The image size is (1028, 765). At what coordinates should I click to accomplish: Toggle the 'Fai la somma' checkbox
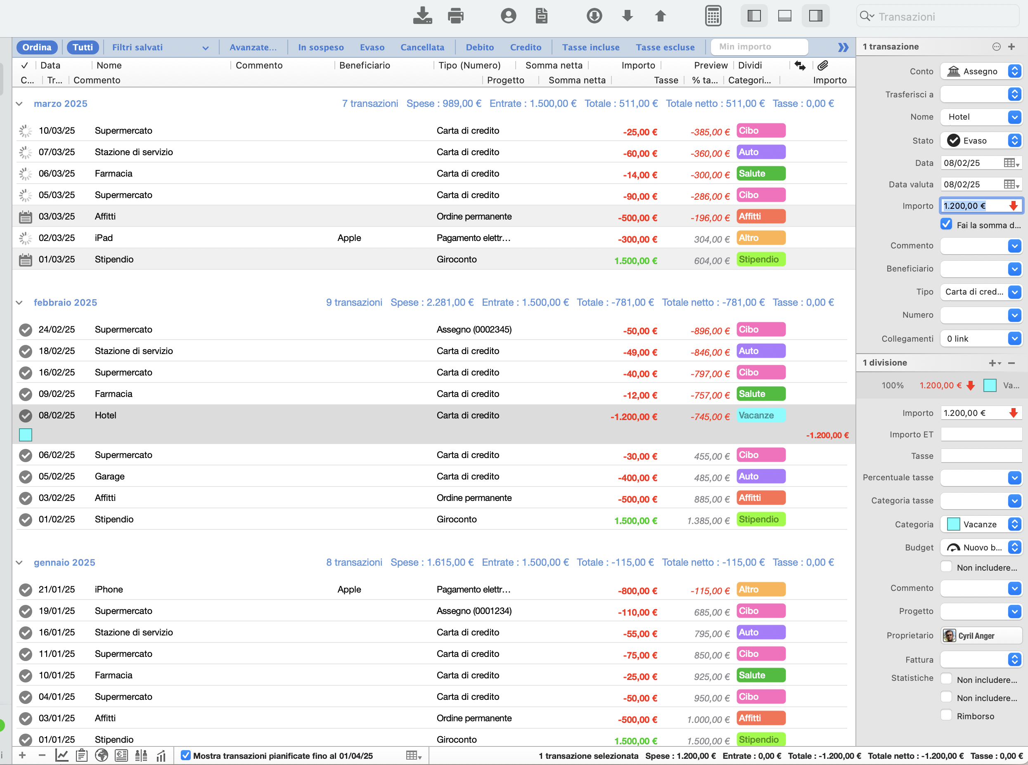(x=947, y=224)
